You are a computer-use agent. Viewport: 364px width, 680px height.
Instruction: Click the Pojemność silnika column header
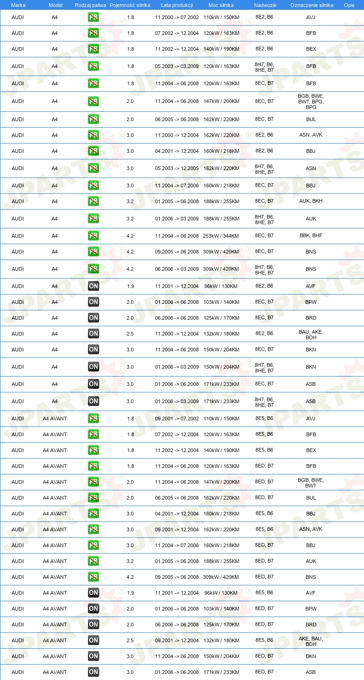(130, 5)
